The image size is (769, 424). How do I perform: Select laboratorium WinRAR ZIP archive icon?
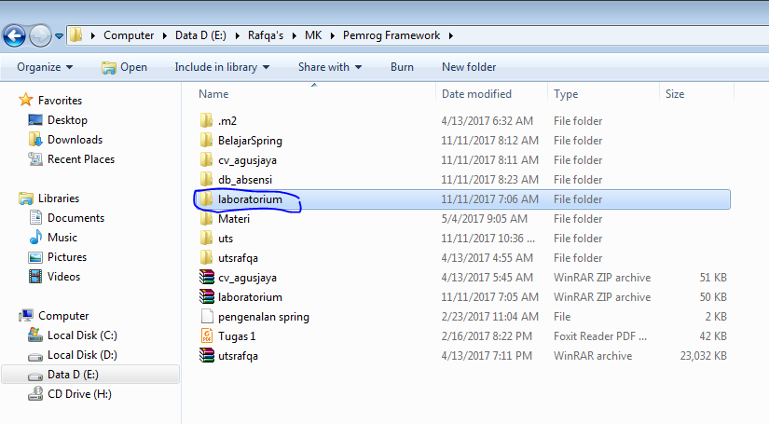207,297
